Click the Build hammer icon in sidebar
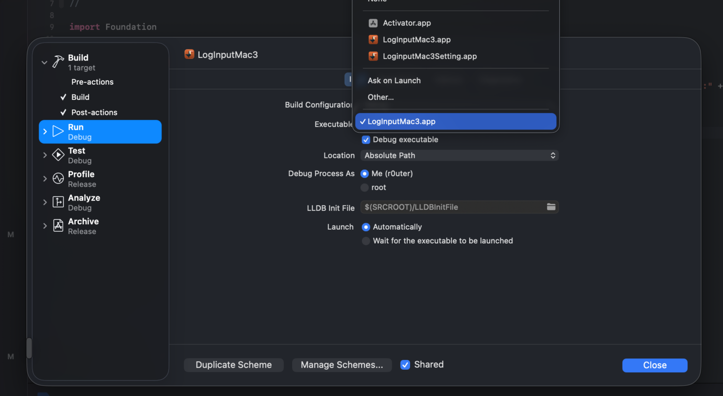 point(58,62)
